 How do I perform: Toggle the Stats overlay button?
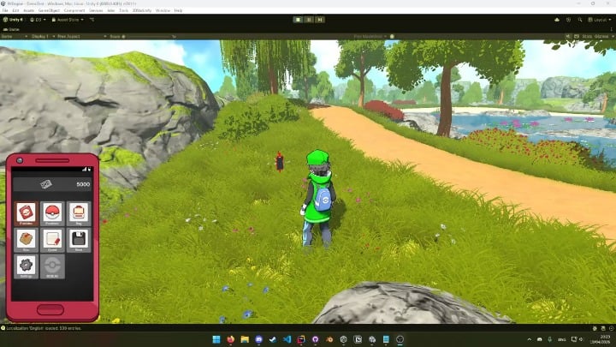coord(587,37)
